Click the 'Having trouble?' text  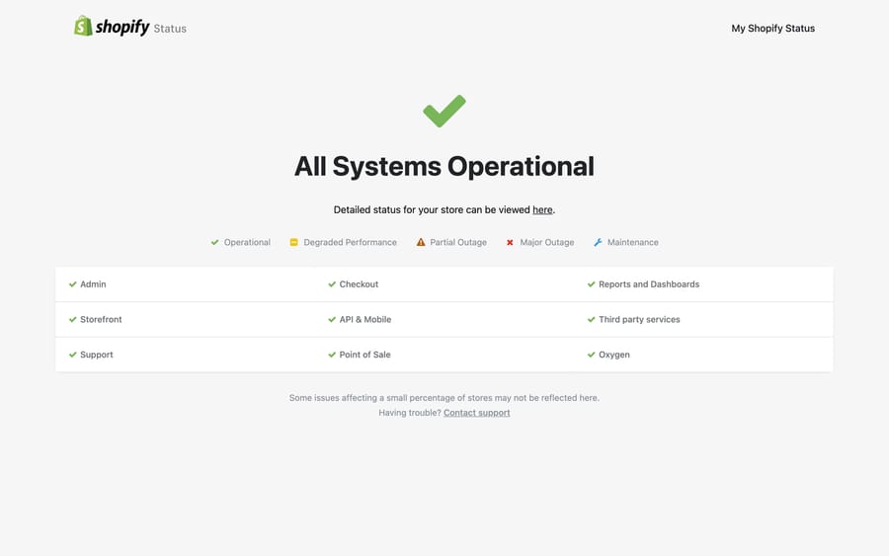click(409, 413)
